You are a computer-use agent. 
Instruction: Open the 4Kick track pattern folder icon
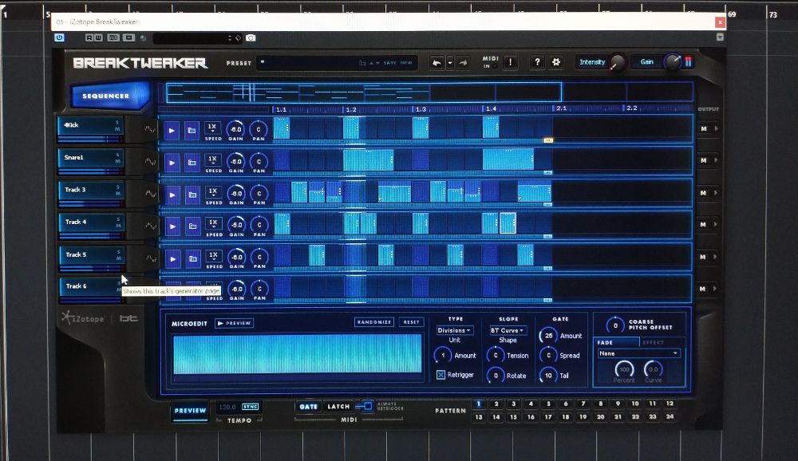click(192, 131)
